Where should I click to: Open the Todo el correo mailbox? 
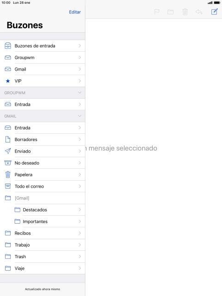42,186
